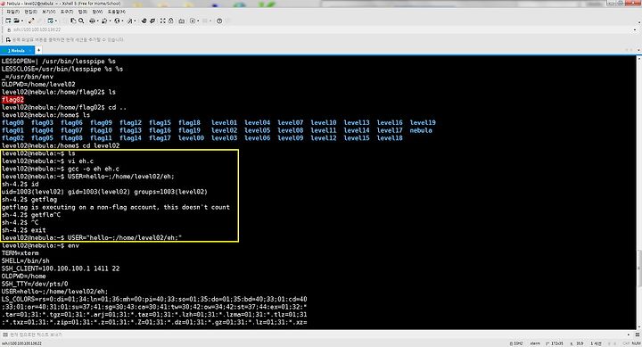642x347 pixels.
Task: Click the lock screen icon in toolbar
Action: pos(170,21)
